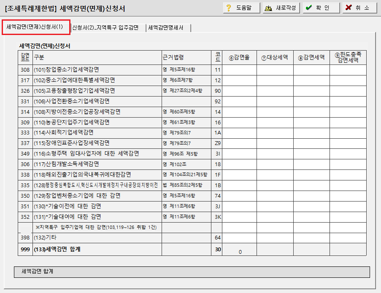Image resolution: width=381 pixels, height=293 pixels.
Task: Click (130)*기술이전에 대한 감면 label
Action: click(68, 206)
